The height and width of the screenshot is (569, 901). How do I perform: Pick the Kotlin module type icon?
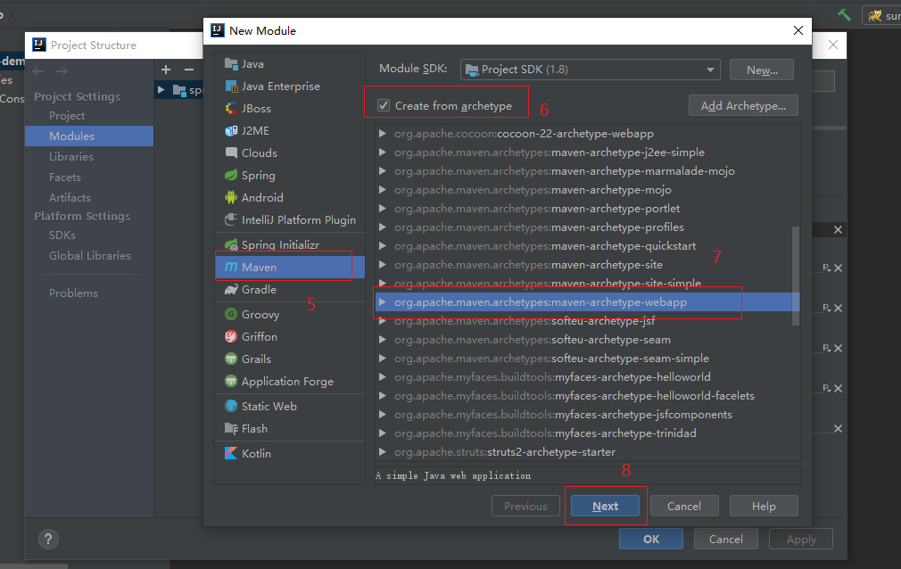[x=231, y=454]
